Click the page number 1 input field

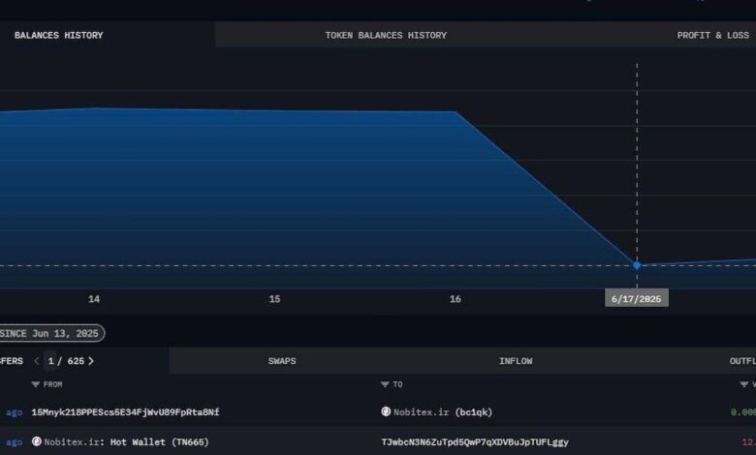pyautogui.click(x=50, y=361)
